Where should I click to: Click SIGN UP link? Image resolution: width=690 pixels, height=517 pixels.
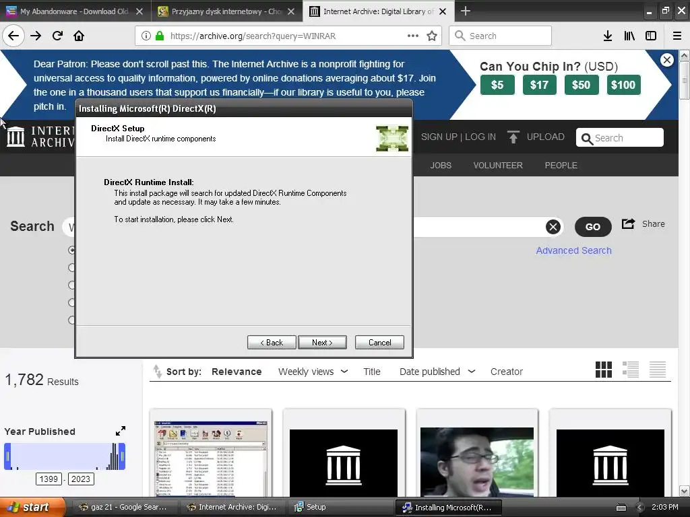439,137
